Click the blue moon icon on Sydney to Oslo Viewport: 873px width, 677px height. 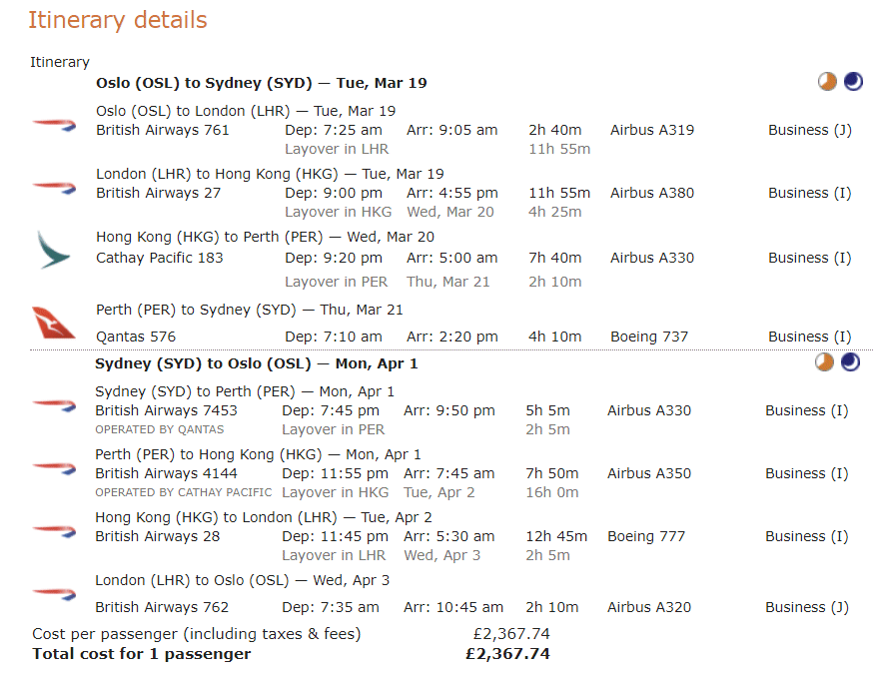click(x=850, y=362)
